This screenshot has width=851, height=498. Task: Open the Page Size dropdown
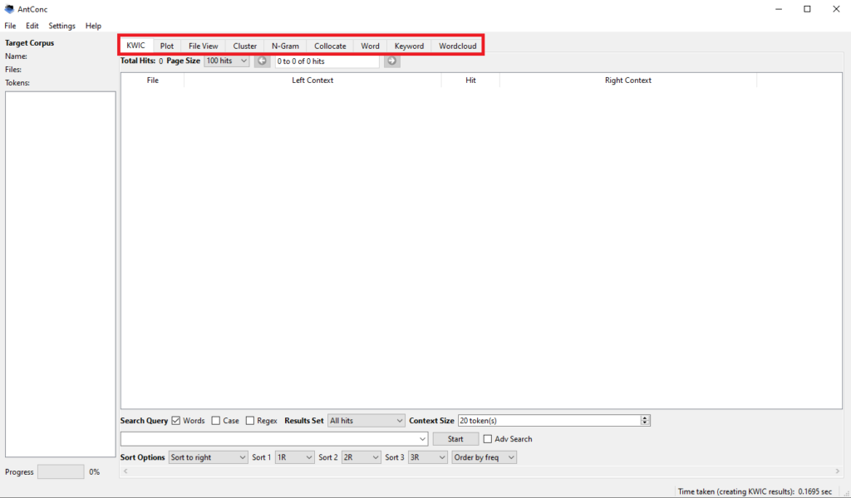(227, 61)
